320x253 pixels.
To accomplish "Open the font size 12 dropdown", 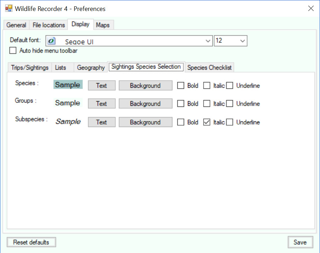I will click(x=242, y=41).
